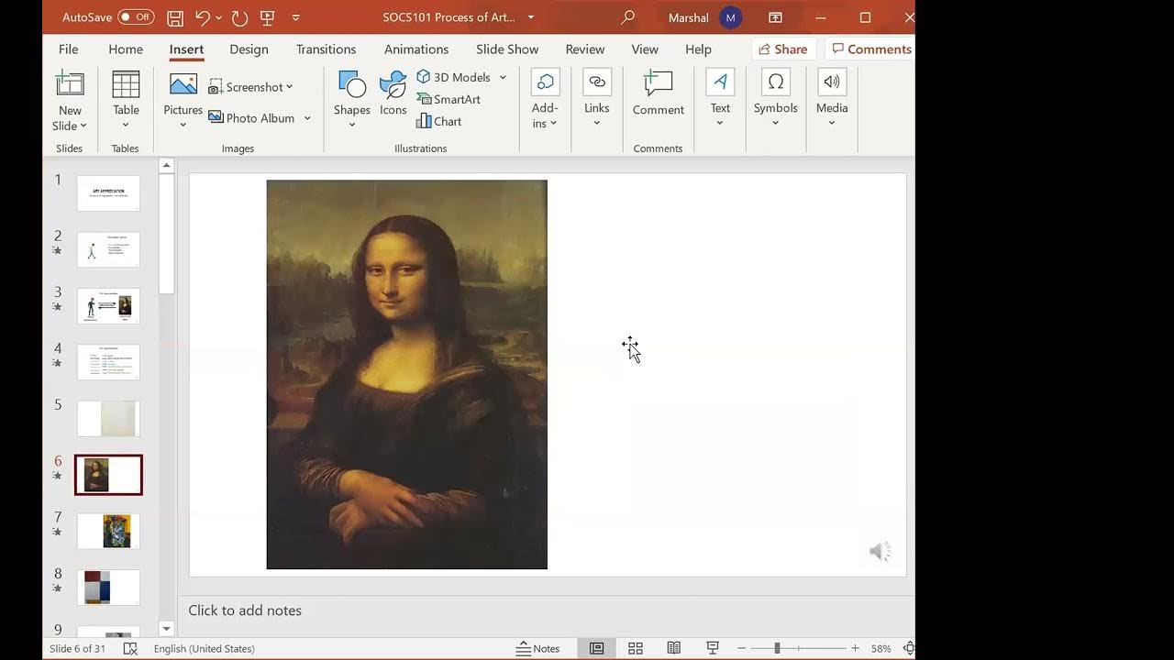
Task: Open the Undo history dropdown arrow
Action: [x=218, y=17]
